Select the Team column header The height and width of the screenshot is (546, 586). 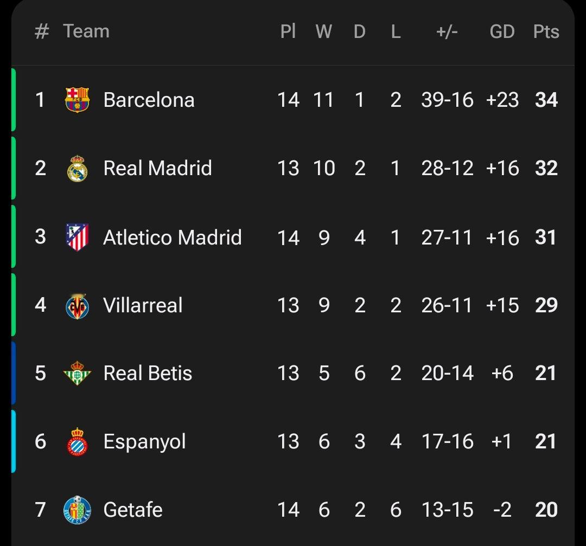click(86, 31)
